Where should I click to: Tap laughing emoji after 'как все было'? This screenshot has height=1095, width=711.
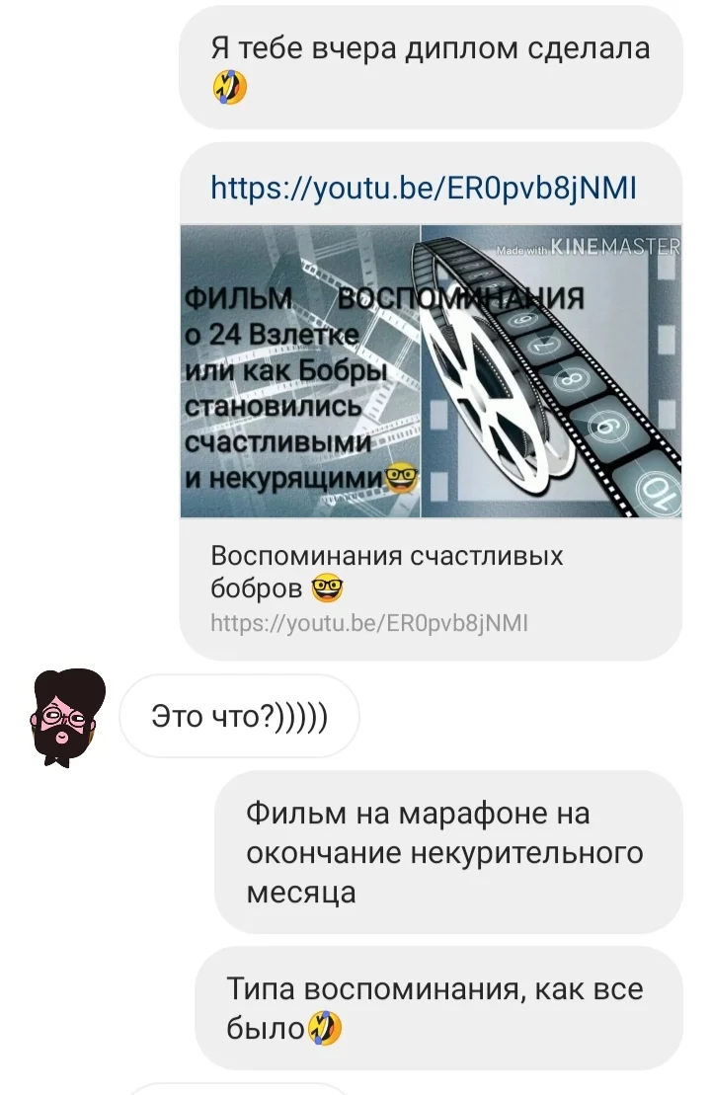coord(324,1027)
